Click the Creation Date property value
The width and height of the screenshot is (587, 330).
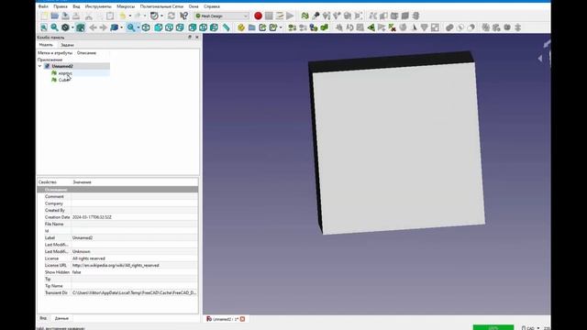[x=135, y=217]
